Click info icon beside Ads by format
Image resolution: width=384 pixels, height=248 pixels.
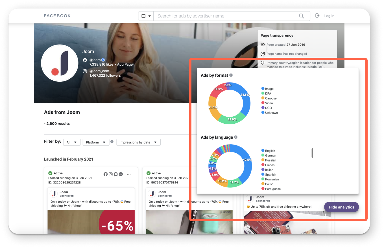[x=231, y=75]
